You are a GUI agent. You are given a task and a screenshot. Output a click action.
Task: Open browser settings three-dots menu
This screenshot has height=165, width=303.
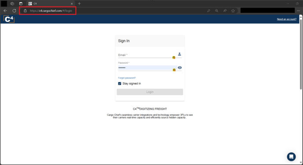click(x=298, y=11)
